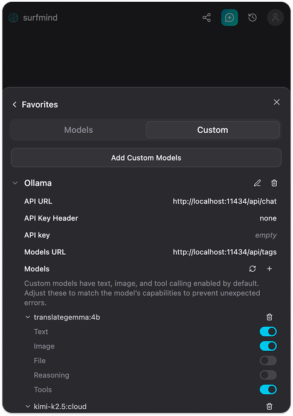Click the empty API key value

[x=266, y=235]
